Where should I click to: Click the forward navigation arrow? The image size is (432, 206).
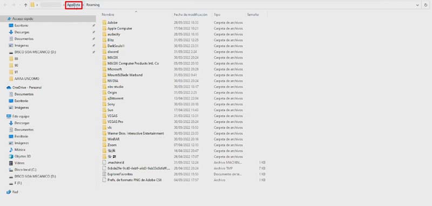(x=14, y=5)
